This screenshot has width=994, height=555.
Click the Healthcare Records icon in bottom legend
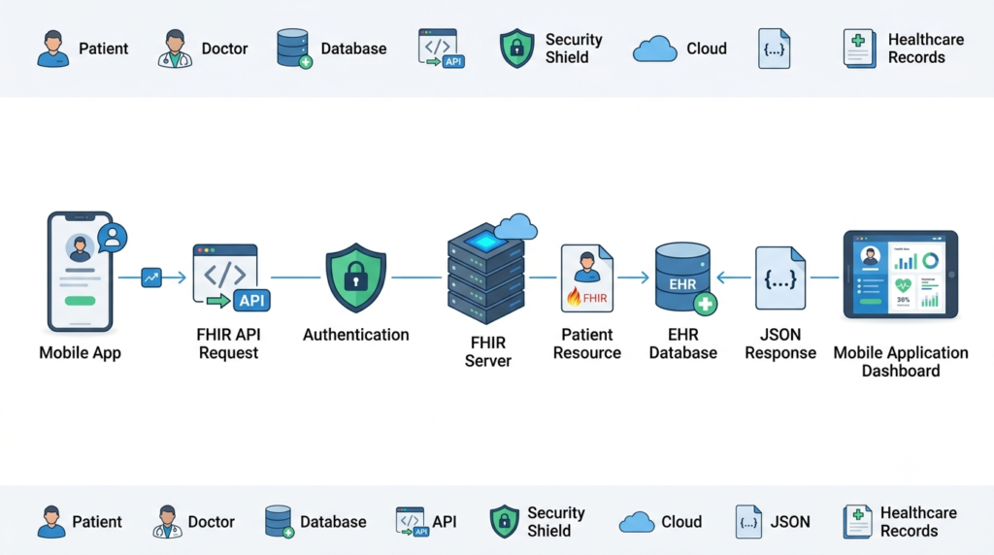(858, 522)
